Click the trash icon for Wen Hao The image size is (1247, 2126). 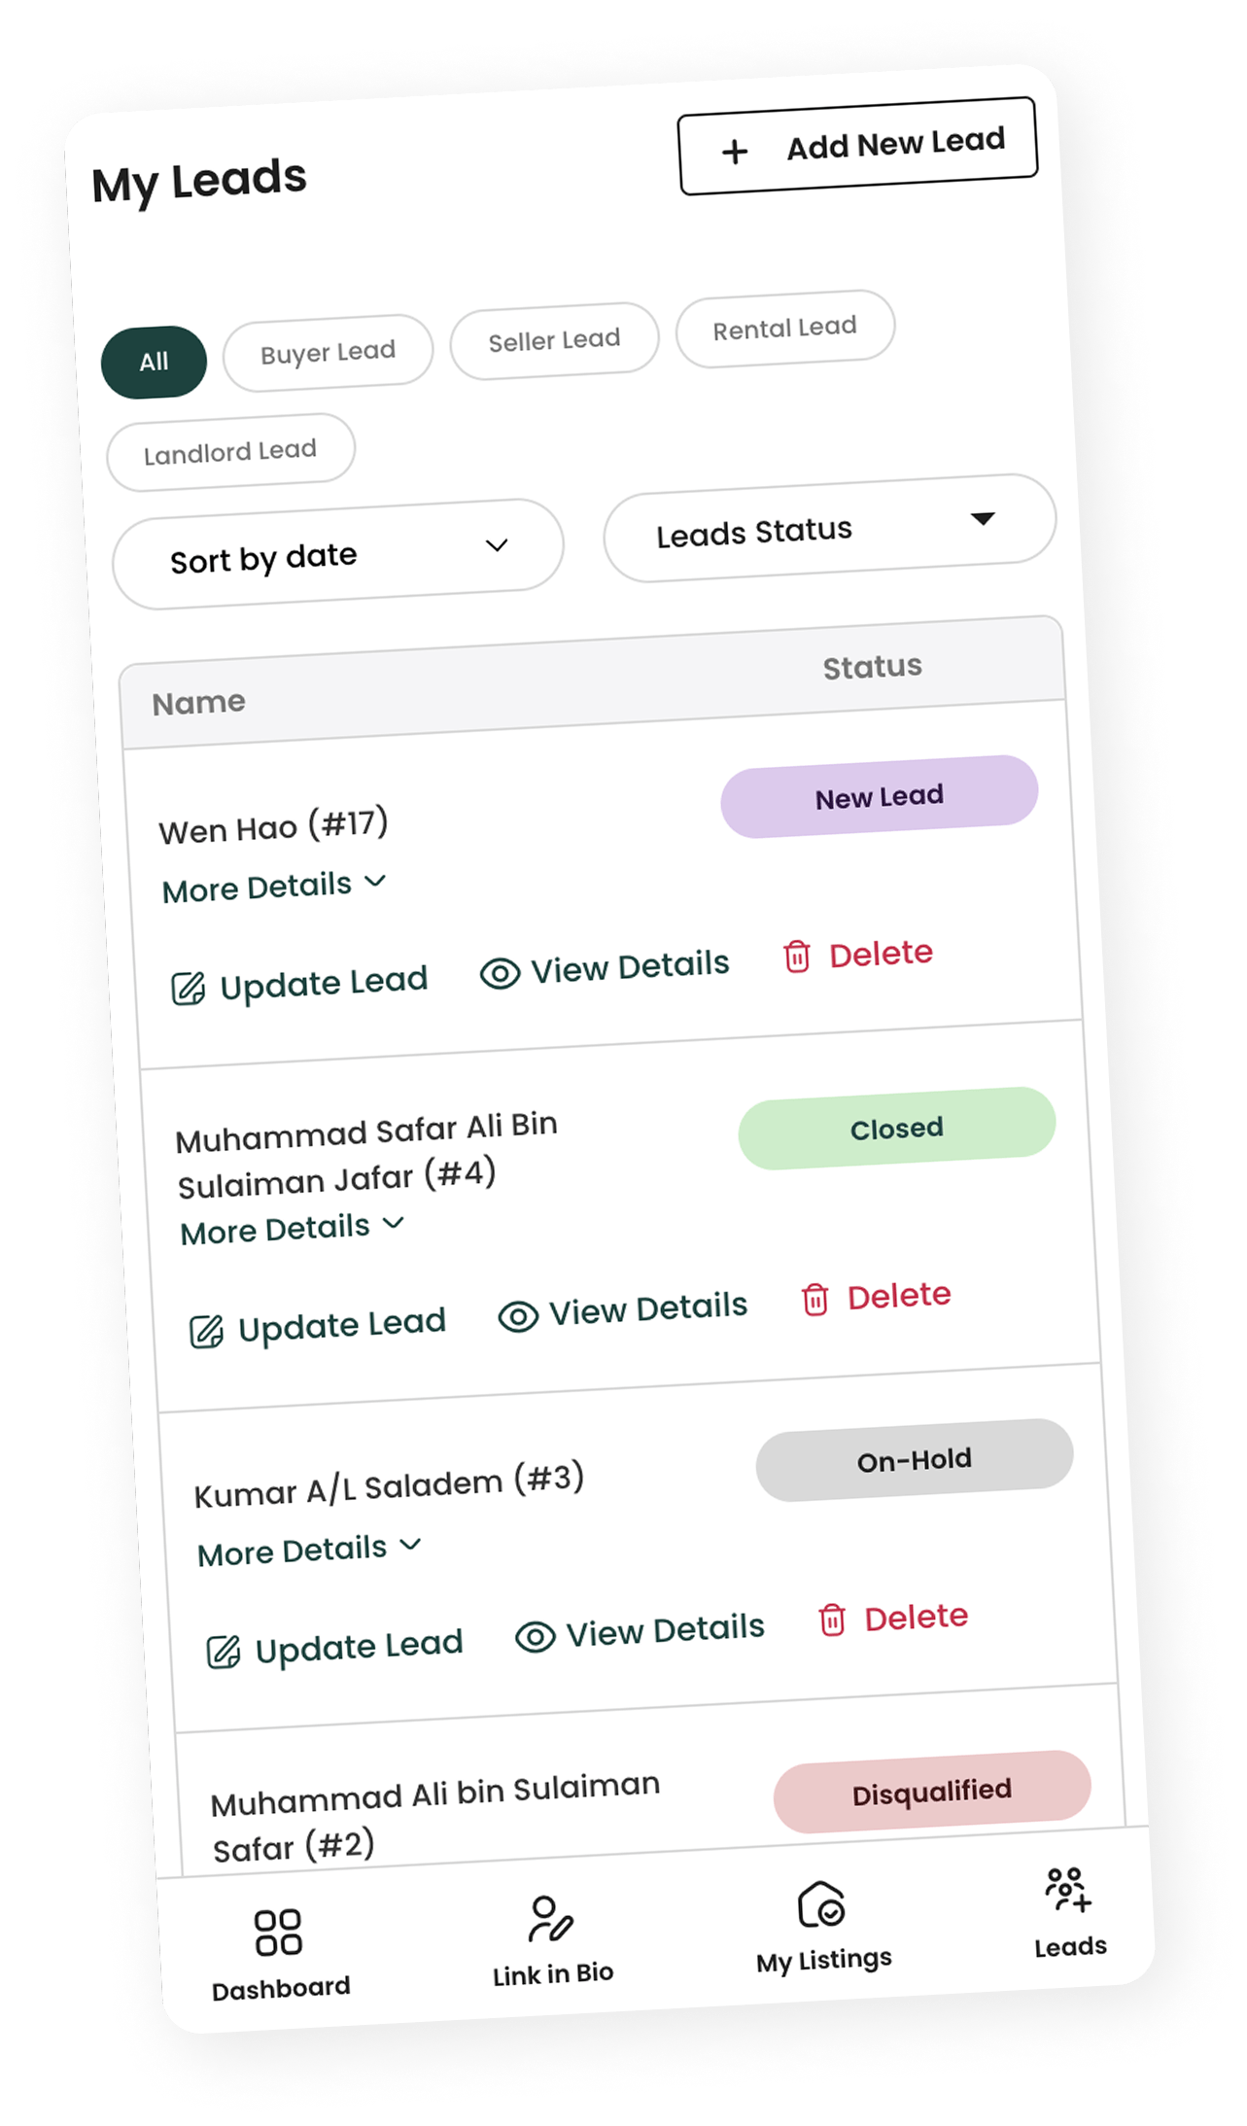coord(797,957)
